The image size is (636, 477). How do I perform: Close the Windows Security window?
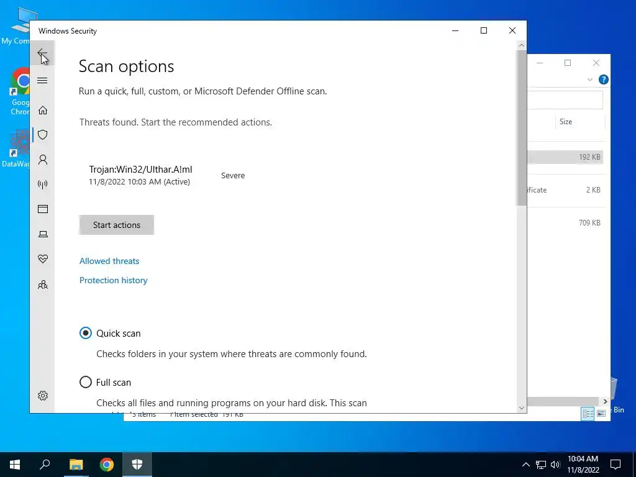click(512, 31)
